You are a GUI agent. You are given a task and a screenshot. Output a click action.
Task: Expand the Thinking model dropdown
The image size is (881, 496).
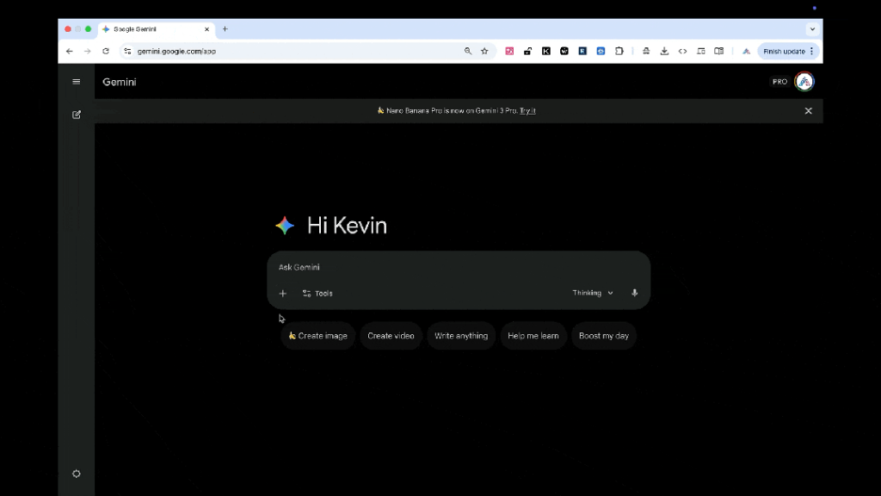click(x=593, y=293)
